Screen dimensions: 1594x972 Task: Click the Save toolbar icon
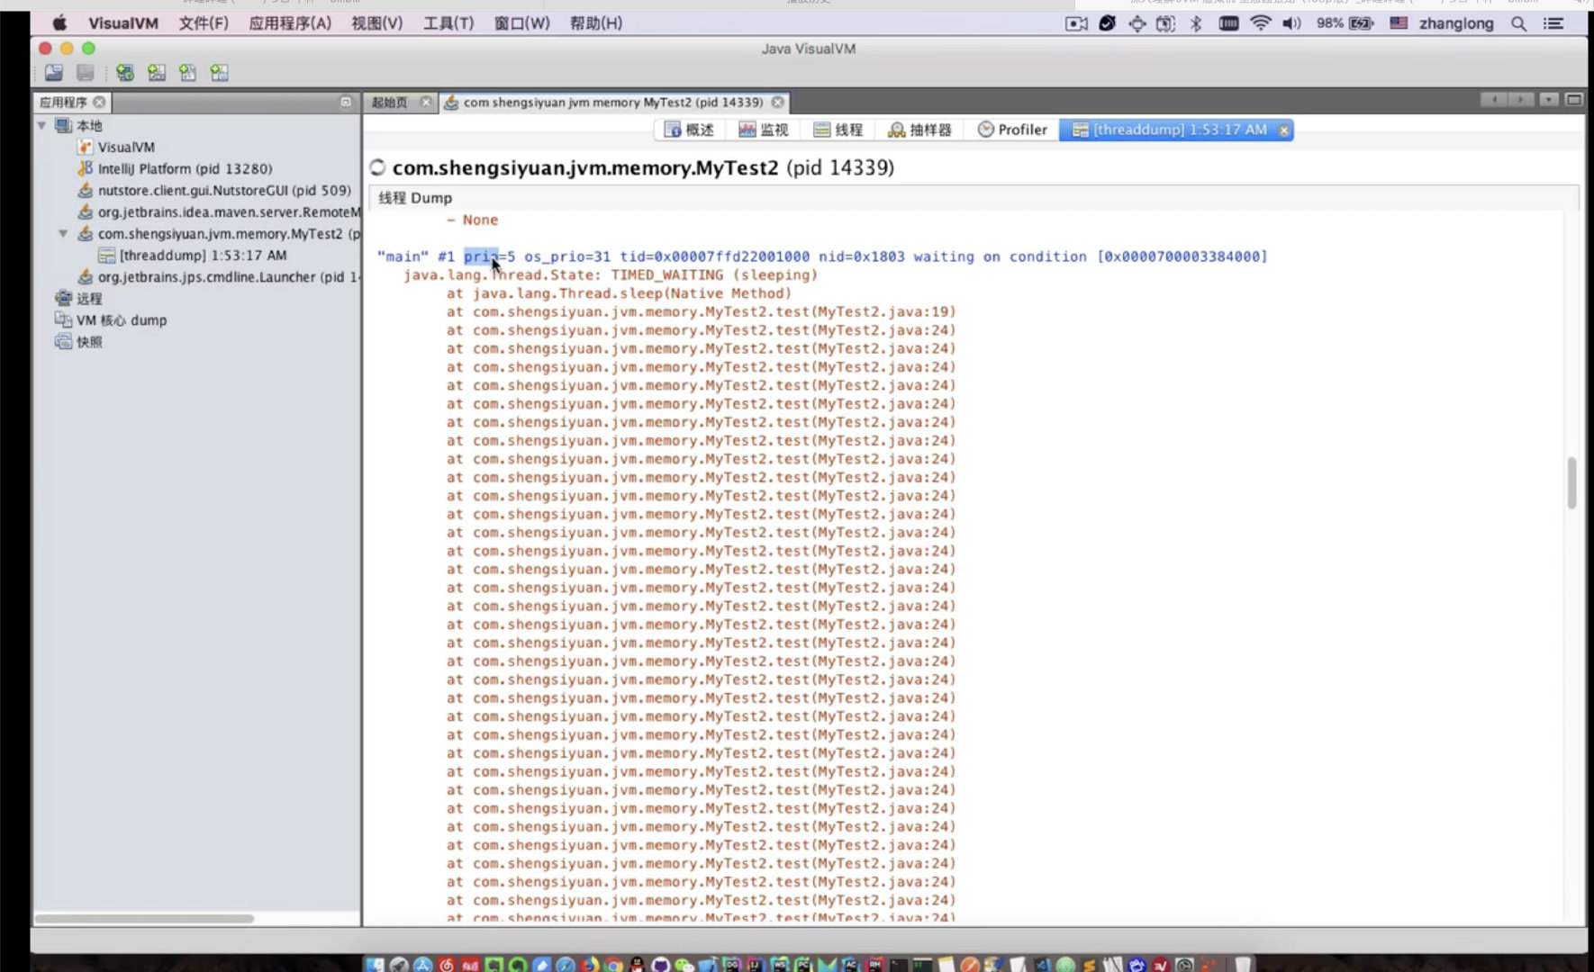[x=86, y=73]
